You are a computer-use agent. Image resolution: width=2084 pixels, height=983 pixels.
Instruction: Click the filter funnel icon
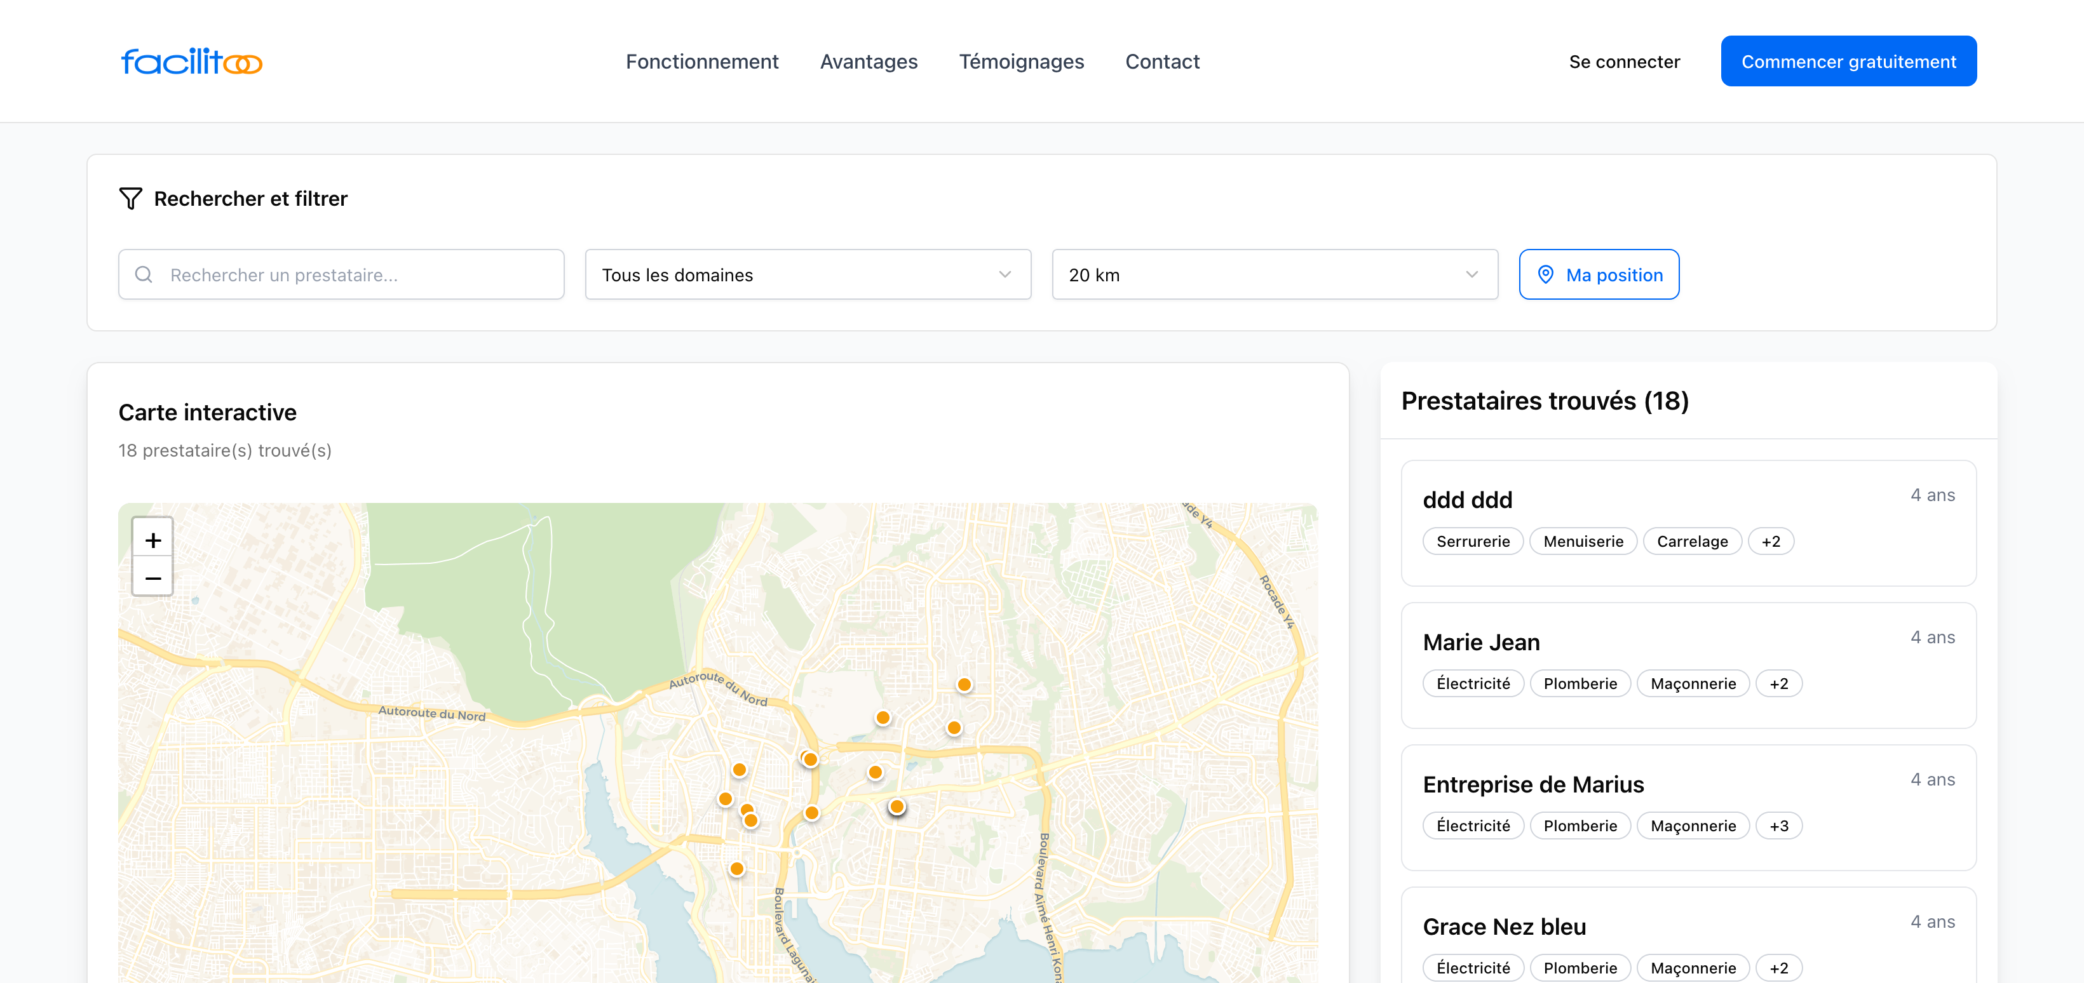(130, 198)
